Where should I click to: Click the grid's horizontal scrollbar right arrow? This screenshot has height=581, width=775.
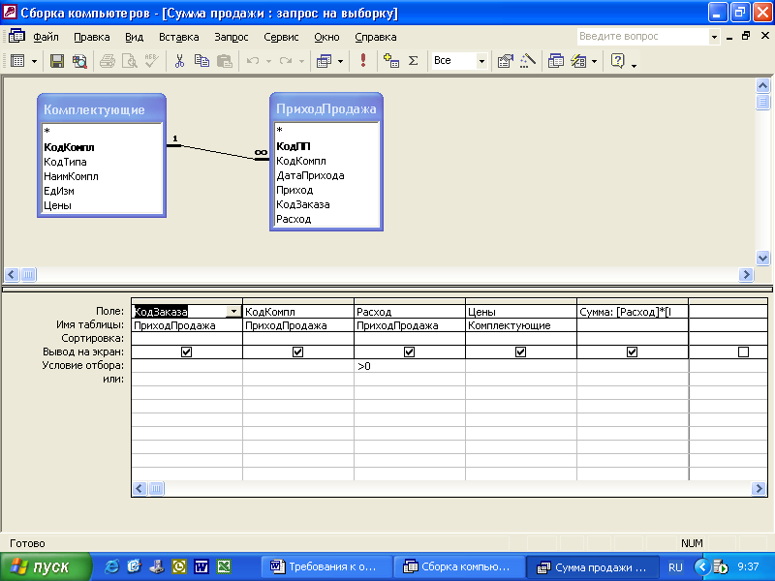pyautogui.click(x=760, y=489)
